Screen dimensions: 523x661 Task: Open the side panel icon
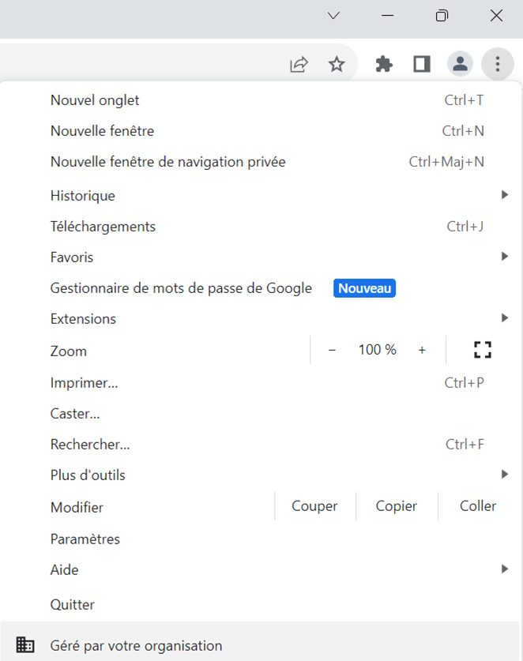421,63
